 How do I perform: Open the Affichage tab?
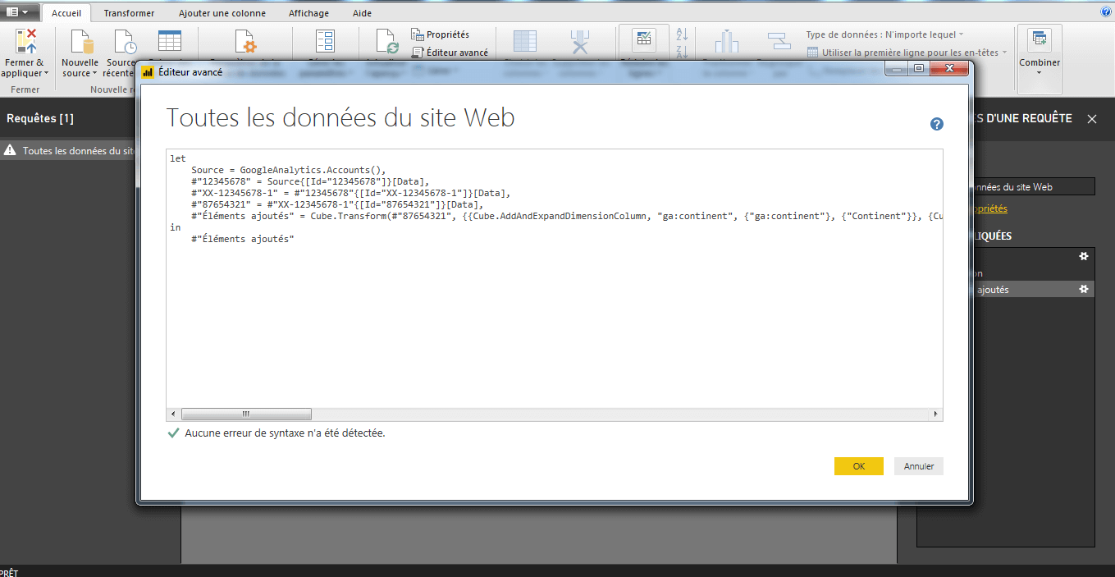pos(308,13)
